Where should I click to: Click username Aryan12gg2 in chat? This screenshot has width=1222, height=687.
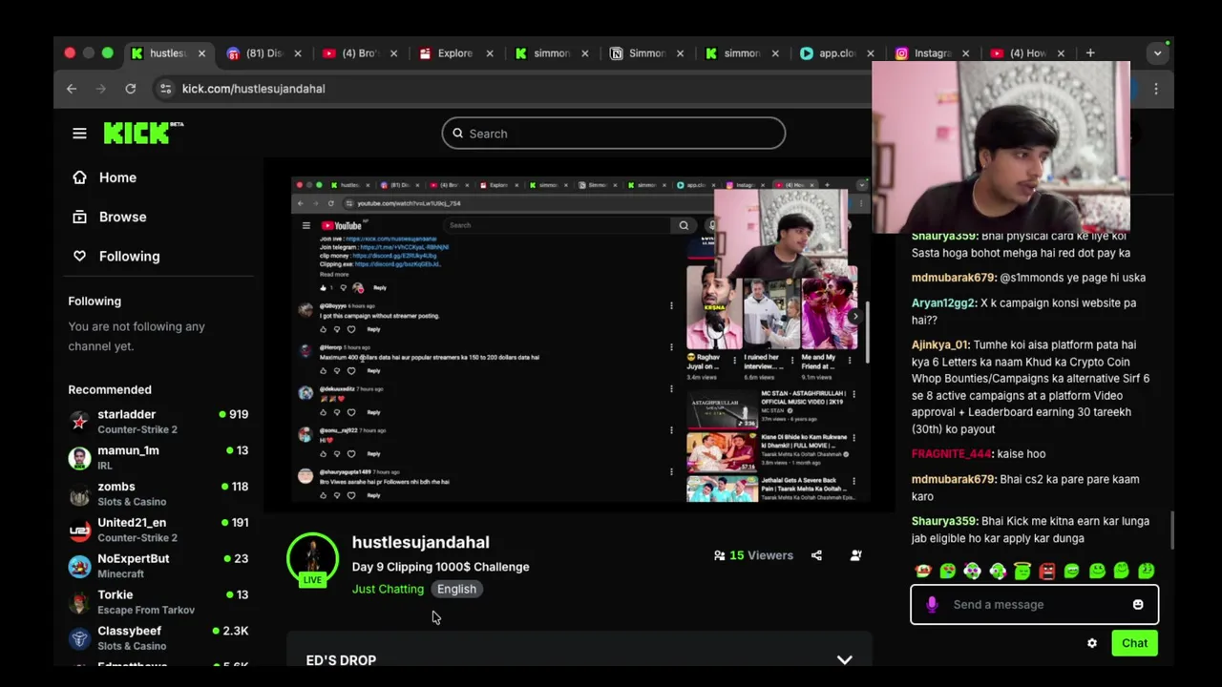[943, 302]
